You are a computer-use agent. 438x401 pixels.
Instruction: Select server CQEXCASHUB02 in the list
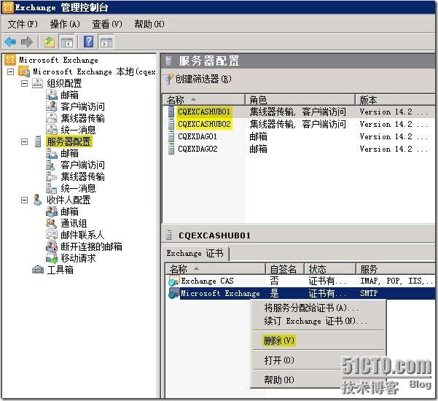(204, 124)
